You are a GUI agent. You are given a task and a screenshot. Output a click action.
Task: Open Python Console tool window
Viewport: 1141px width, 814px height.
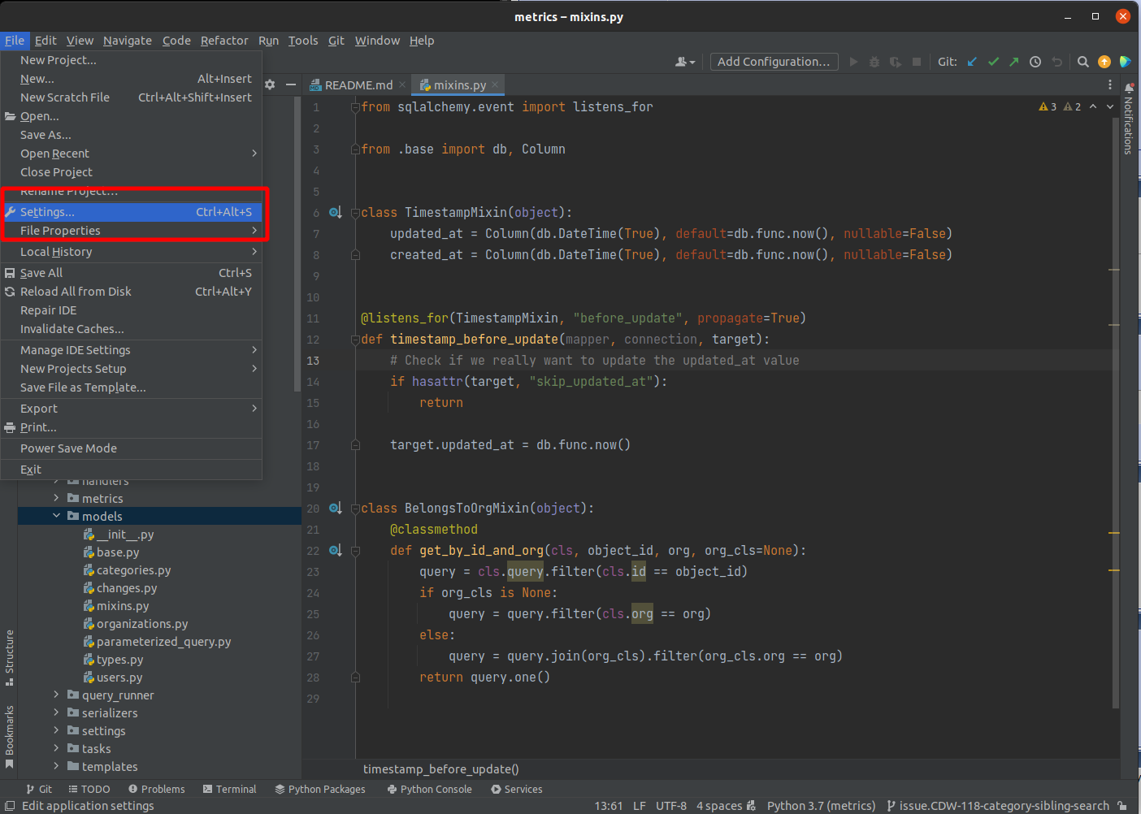(429, 789)
